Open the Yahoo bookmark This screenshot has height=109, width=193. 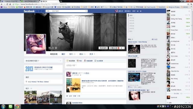pos(4,7)
